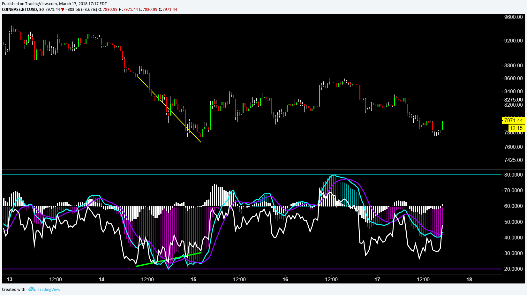Open the TradingView link in footer
Viewport: 527px width, 295px height.
click(49, 290)
